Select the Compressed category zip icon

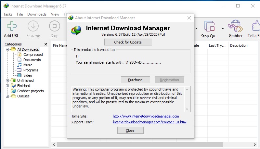click(19, 55)
